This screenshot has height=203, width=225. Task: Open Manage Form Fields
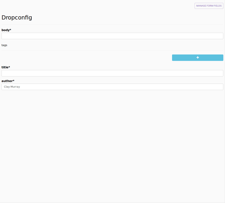(209, 6)
